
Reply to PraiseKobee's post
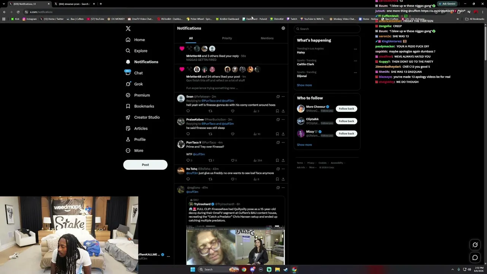coord(188,134)
